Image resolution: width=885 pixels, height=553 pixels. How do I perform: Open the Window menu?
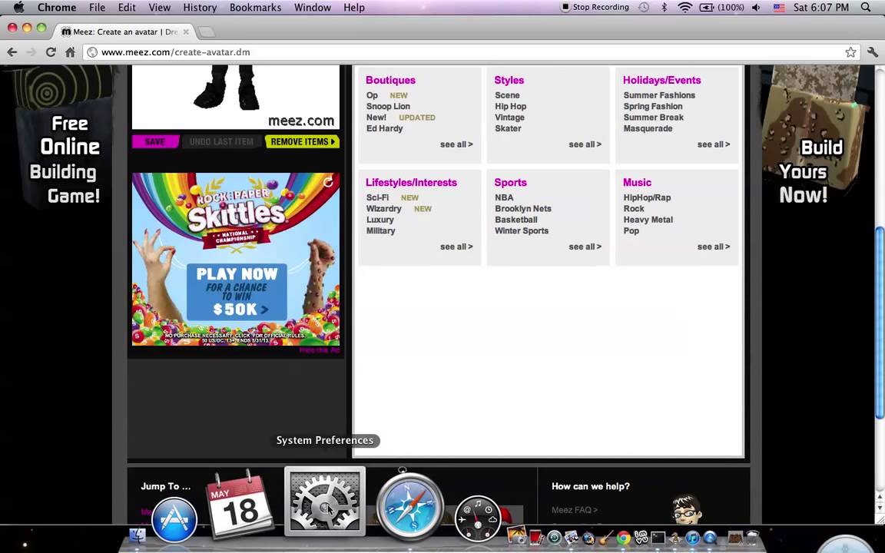[x=312, y=8]
